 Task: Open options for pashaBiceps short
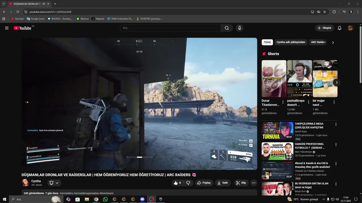tap(309, 102)
